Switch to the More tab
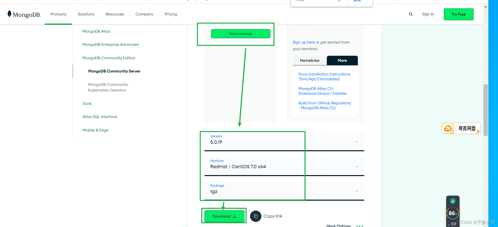 click(x=342, y=61)
